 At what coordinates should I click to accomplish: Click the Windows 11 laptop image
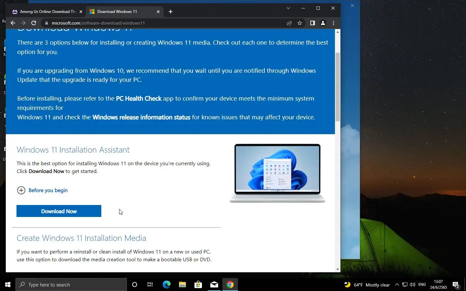click(x=277, y=173)
